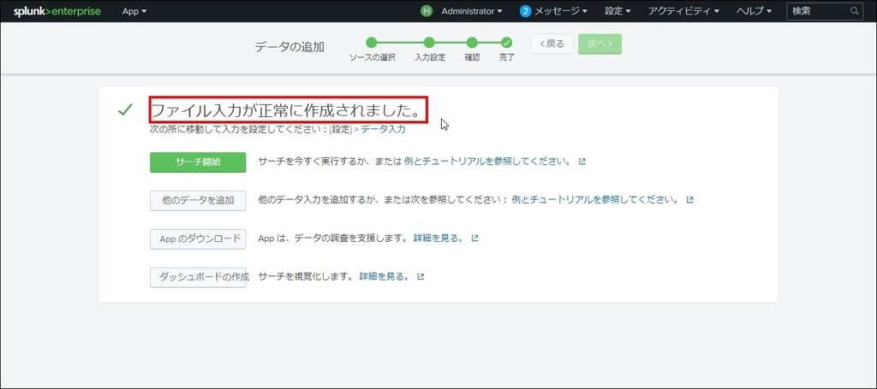
Task: Click into the 検索 input field
Action: click(818, 11)
